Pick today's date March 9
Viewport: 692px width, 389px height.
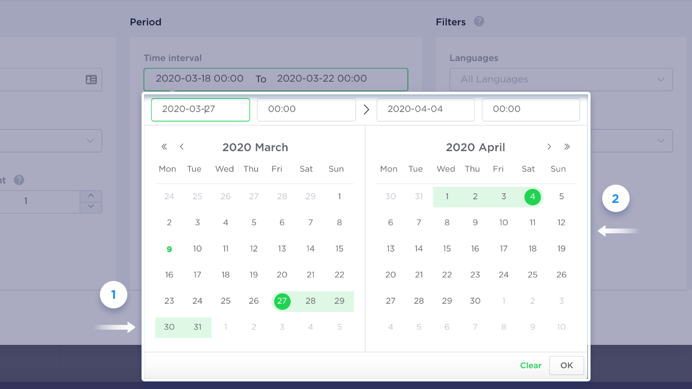click(x=169, y=249)
